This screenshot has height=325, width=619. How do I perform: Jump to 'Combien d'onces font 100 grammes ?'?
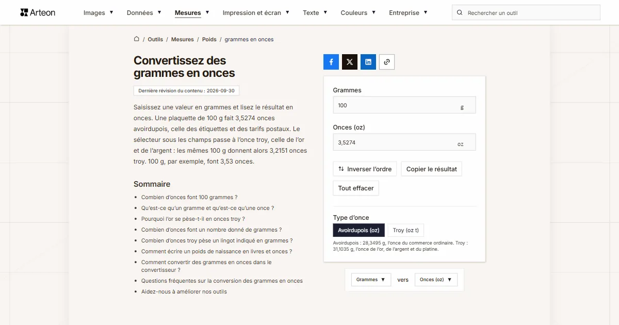coord(189,197)
